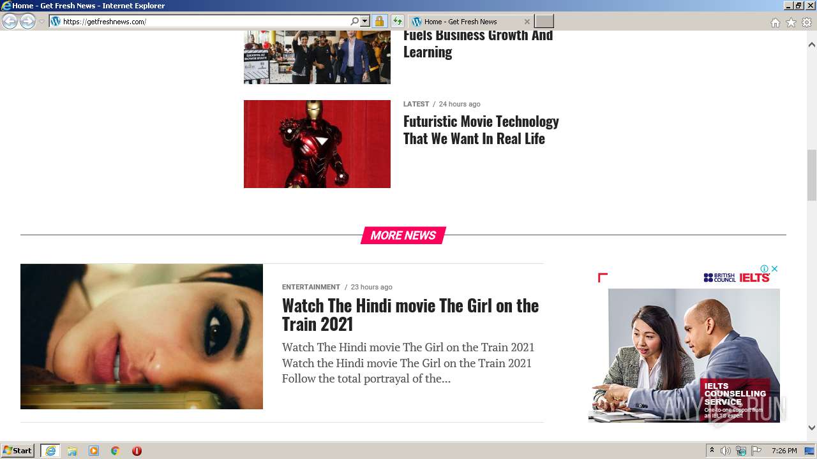Open the recent pages dropdown arrow
This screenshot has height=459, width=817.
coord(42,22)
